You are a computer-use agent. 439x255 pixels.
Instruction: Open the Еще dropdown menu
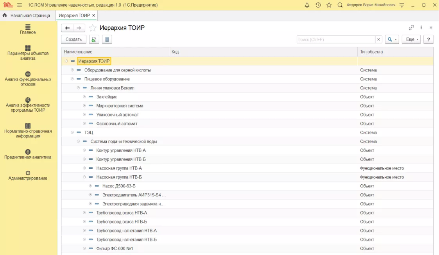[x=411, y=39]
